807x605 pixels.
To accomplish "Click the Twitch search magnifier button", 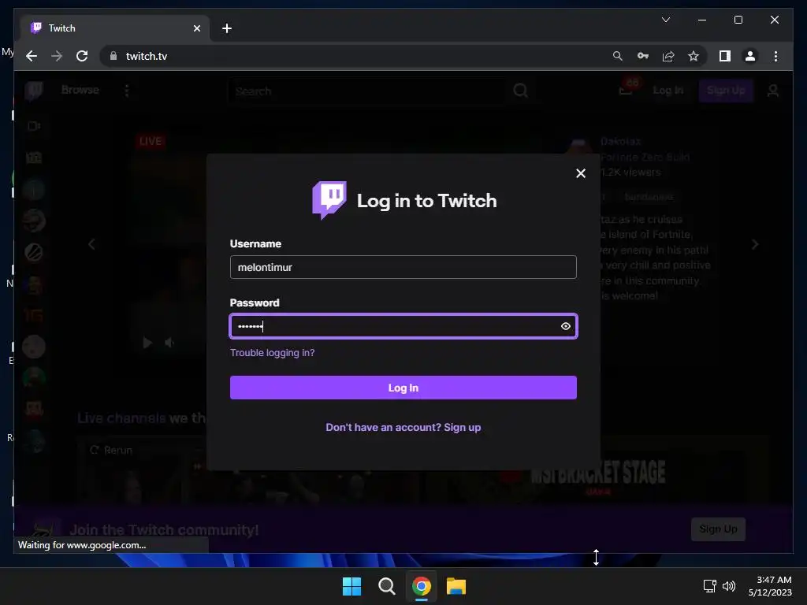I will pos(520,91).
